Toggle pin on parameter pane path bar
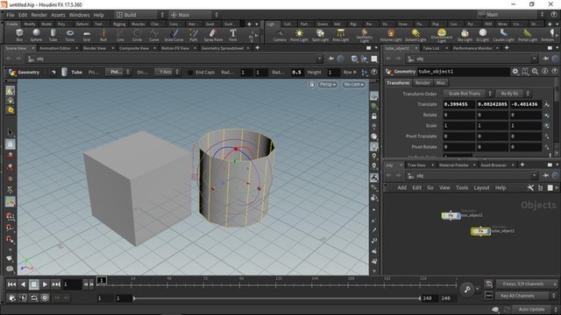Viewport: 561px width, 315px height. (x=545, y=59)
